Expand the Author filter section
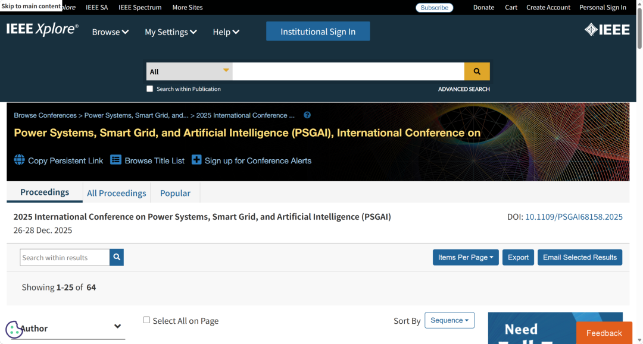The width and height of the screenshot is (643, 344). pyautogui.click(x=68, y=327)
